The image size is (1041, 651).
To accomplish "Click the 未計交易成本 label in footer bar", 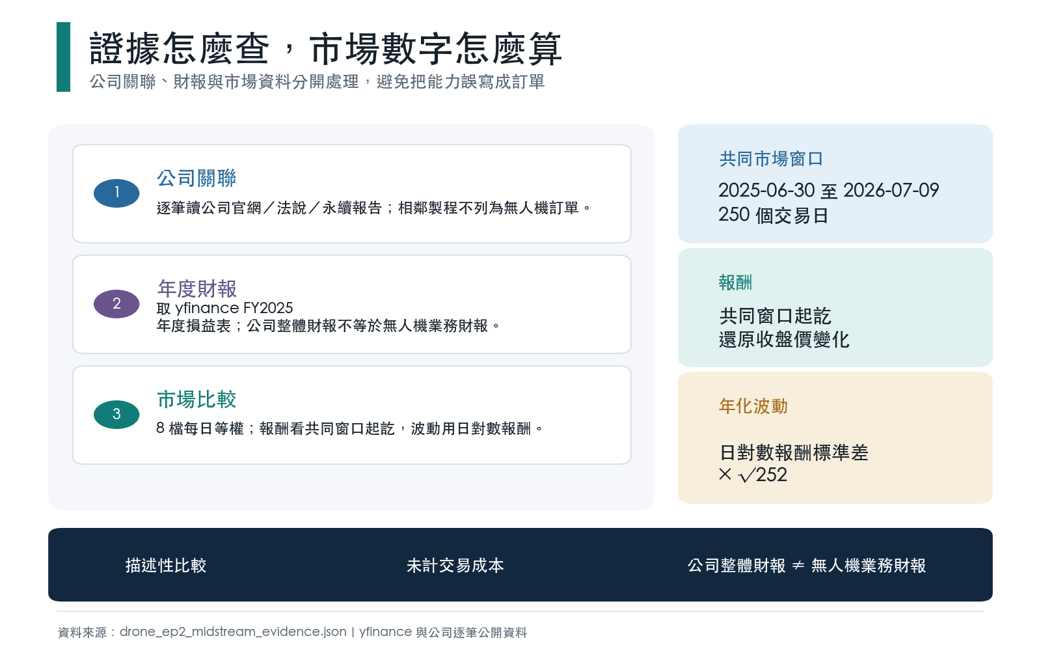I will coord(455,566).
